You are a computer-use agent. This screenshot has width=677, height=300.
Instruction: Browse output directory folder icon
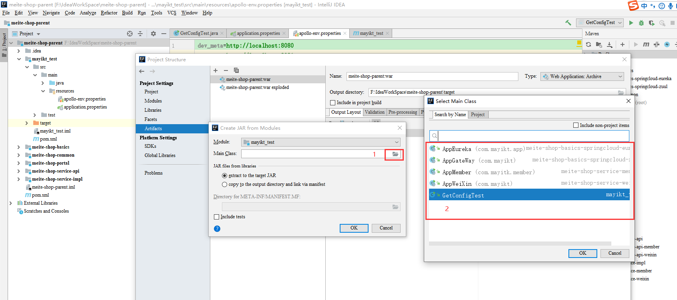pos(621,93)
